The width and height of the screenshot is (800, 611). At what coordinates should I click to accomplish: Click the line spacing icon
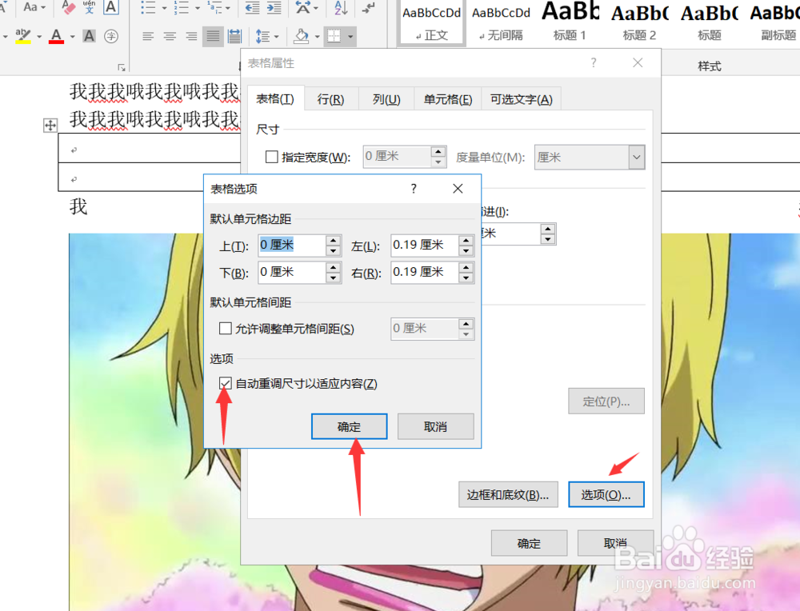262,36
